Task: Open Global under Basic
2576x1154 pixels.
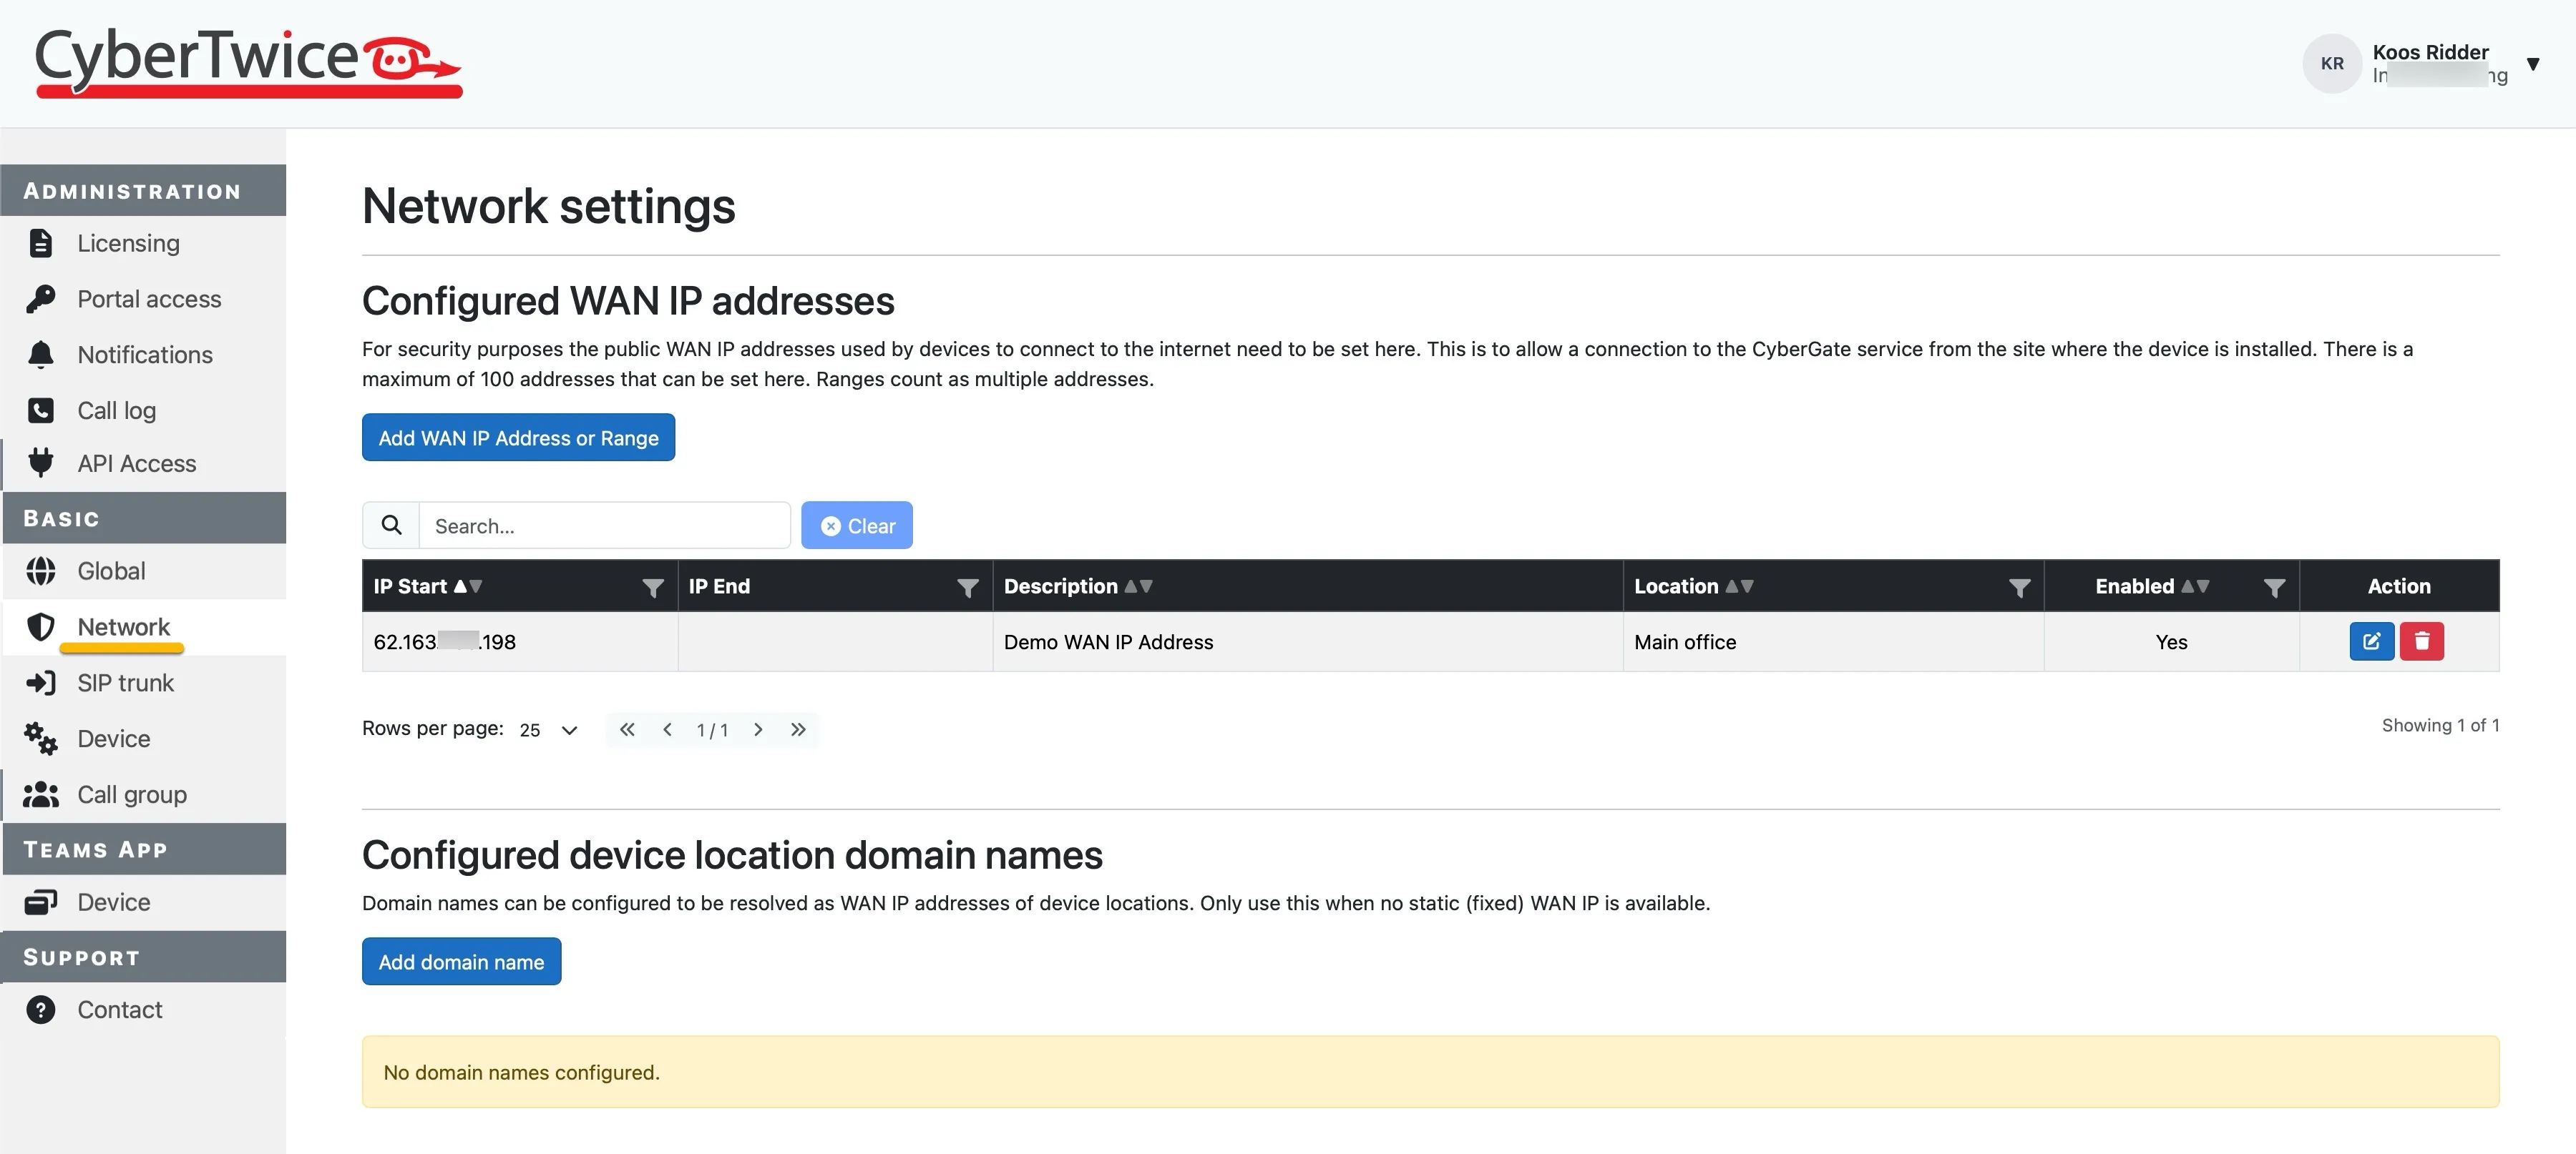Action: [111, 571]
